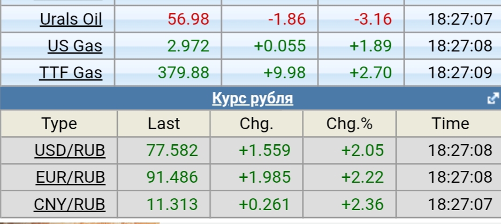The width and height of the screenshot is (501, 224).
Task: Click the Last column header
Action: tap(164, 124)
